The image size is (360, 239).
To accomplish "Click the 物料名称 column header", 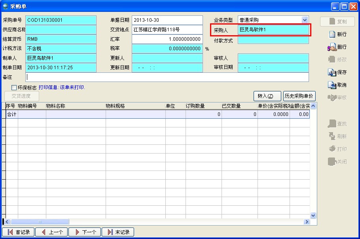I will (x=75, y=106).
